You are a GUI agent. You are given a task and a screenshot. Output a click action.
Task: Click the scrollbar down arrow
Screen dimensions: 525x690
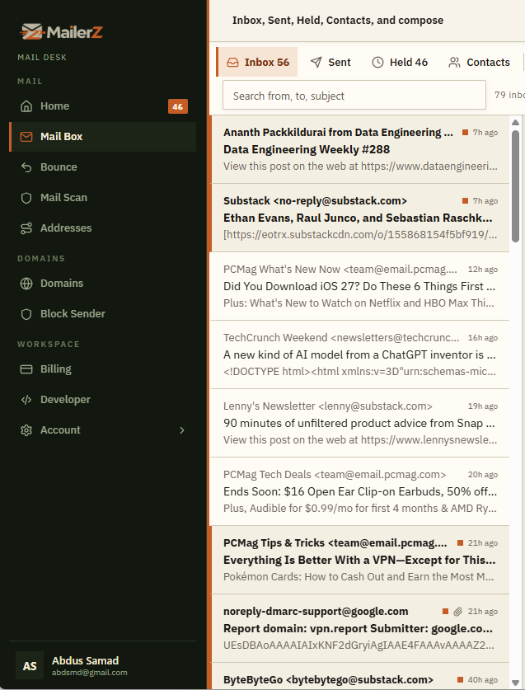(515, 683)
